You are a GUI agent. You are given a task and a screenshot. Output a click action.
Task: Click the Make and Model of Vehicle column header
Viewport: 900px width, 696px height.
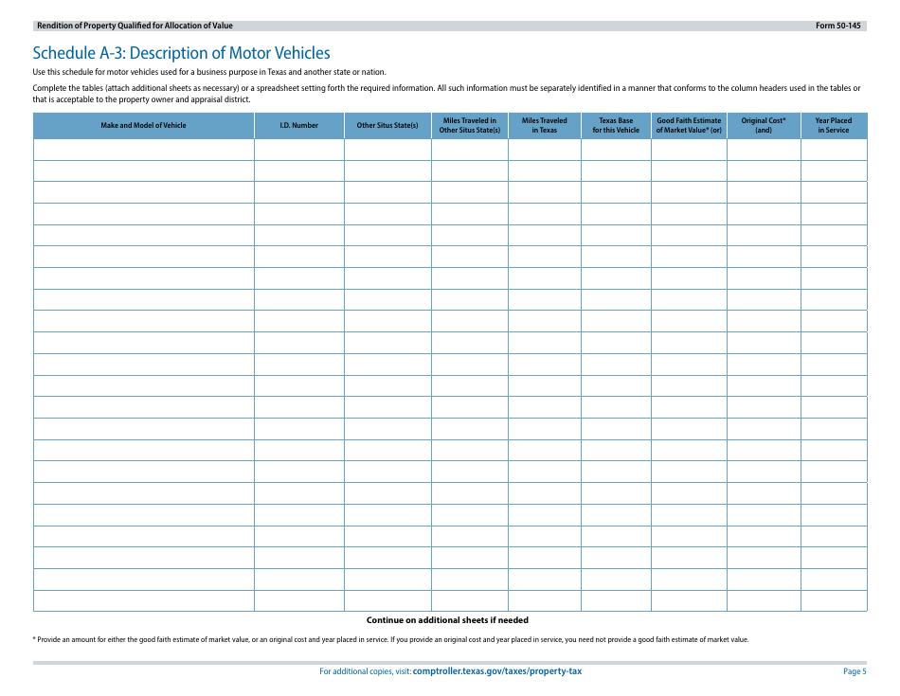point(142,125)
